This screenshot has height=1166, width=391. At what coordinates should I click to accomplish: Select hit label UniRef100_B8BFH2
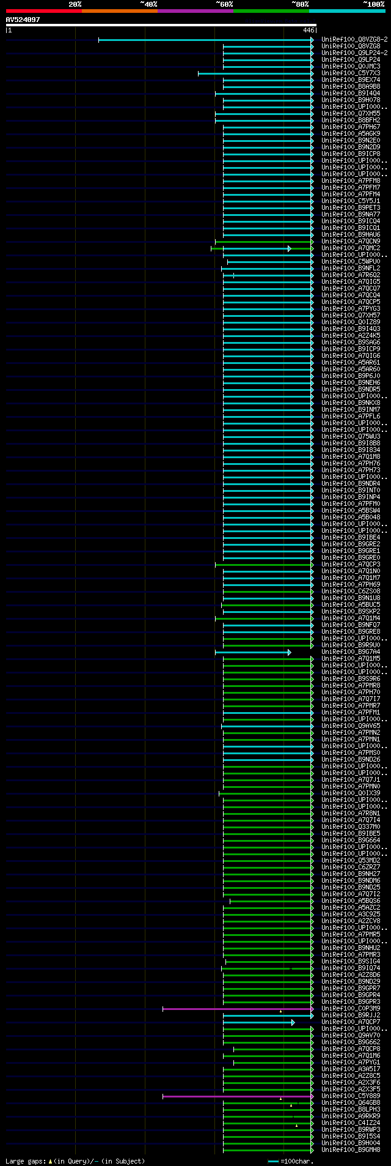coord(351,120)
